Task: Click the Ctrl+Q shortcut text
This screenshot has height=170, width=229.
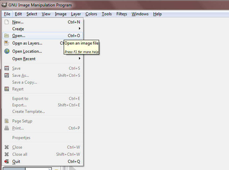Action: (x=74, y=162)
